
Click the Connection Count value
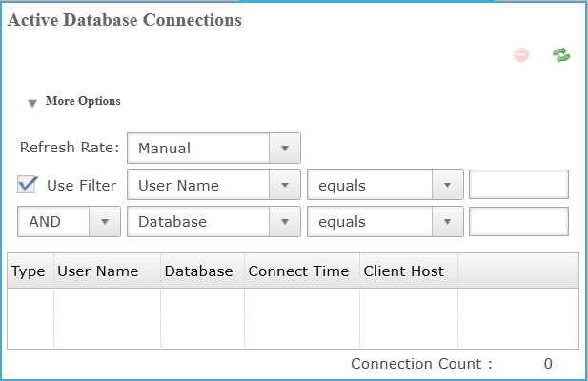(x=547, y=364)
